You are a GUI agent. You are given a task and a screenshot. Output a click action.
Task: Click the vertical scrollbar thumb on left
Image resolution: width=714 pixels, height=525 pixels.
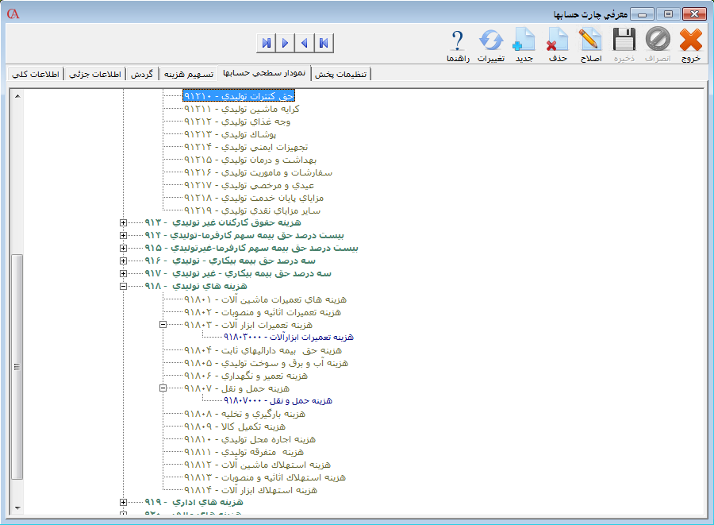(17, 368)
